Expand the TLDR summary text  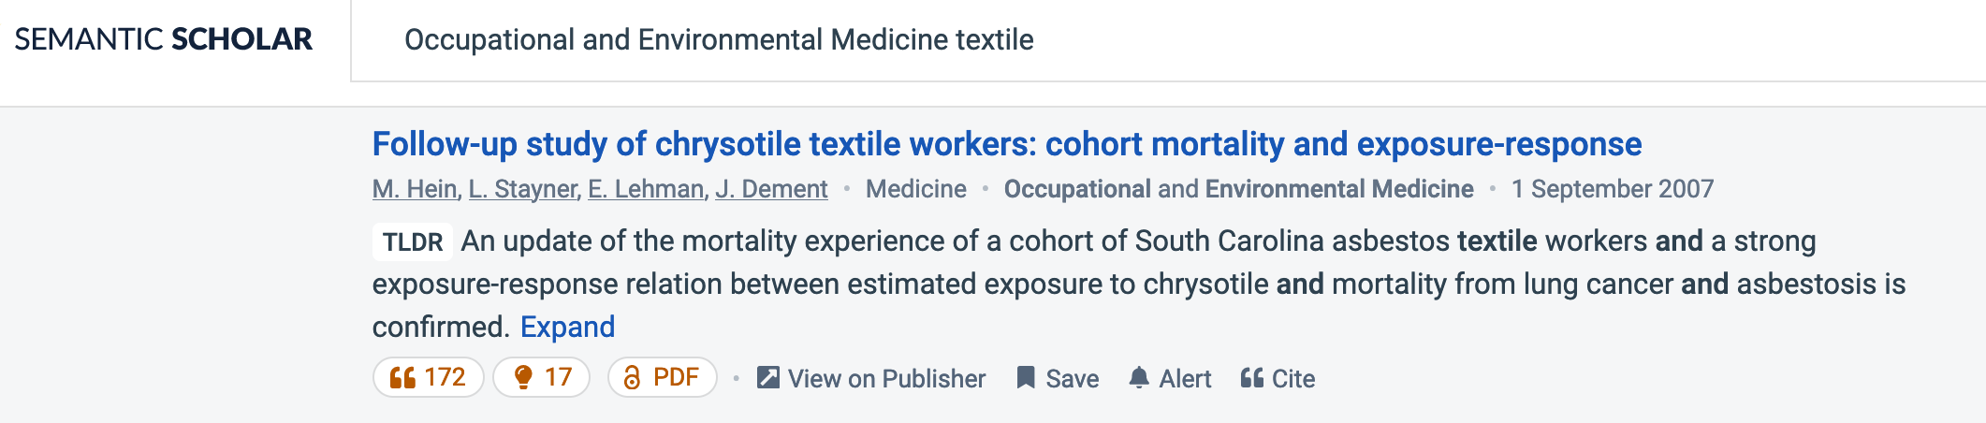567,327
